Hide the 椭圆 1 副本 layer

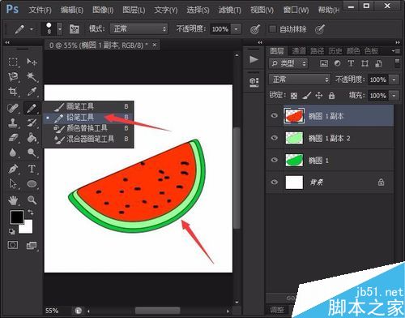[275, 116]
